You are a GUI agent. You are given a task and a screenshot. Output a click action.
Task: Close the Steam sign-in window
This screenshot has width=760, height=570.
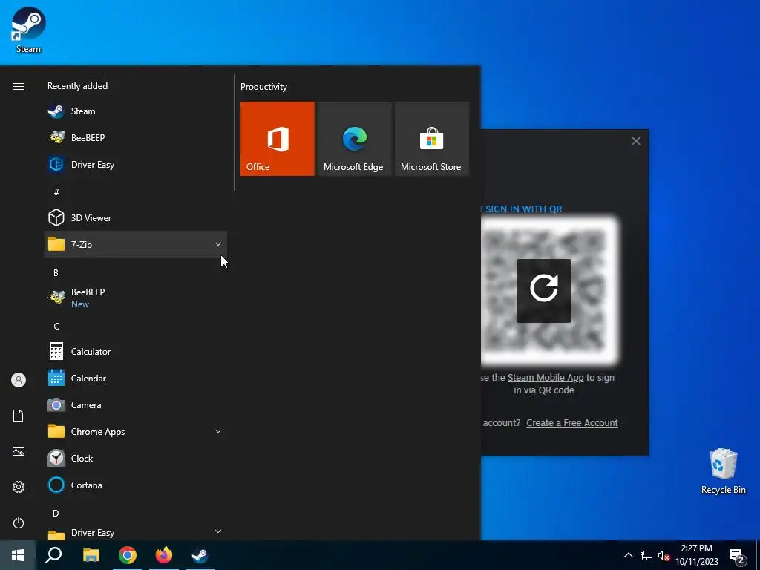pyautogui.click(x=636, y=141)
